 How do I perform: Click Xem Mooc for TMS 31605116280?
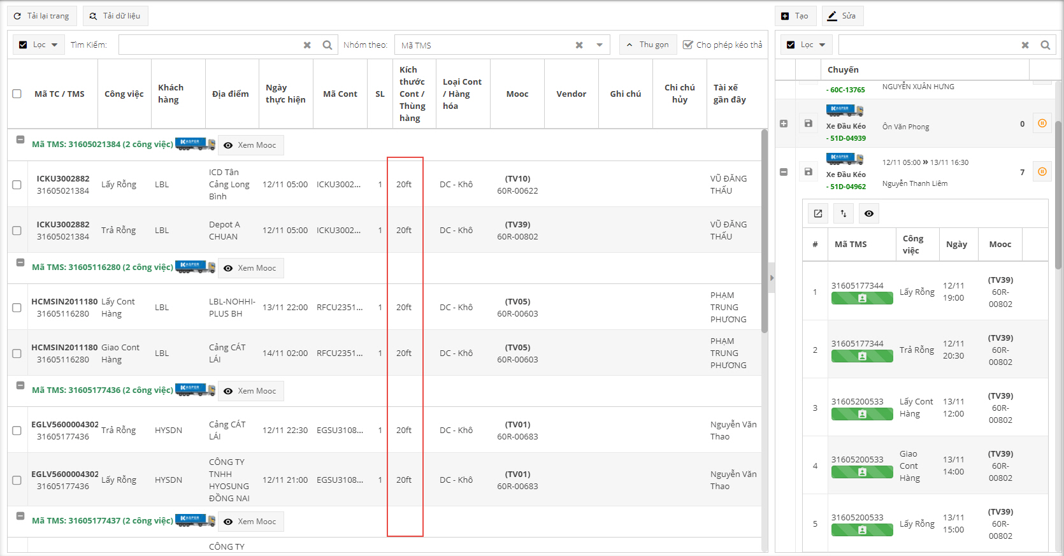[250, 268]
